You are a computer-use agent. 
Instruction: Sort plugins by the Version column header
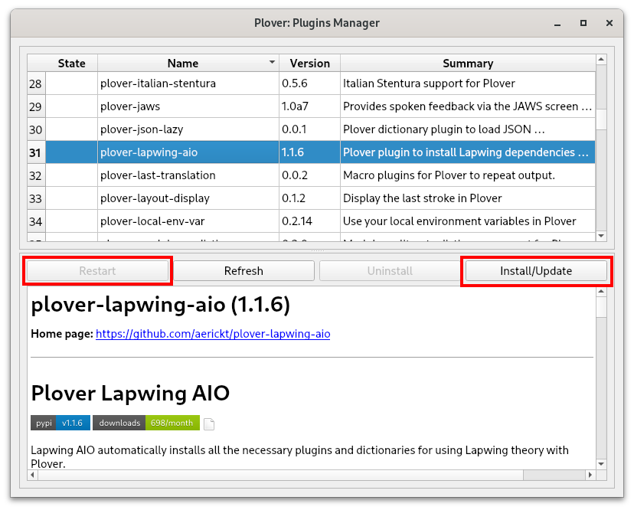[309, 63]
